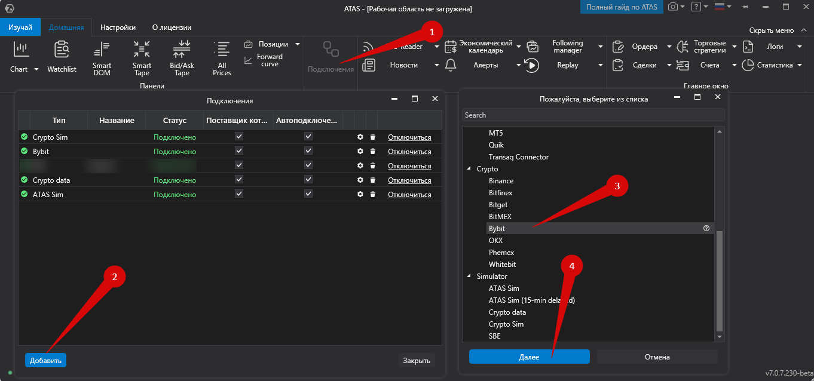Screen dimensions: 814x381
Task: Click the Закрыть button
Action: (x=416, y=361)
